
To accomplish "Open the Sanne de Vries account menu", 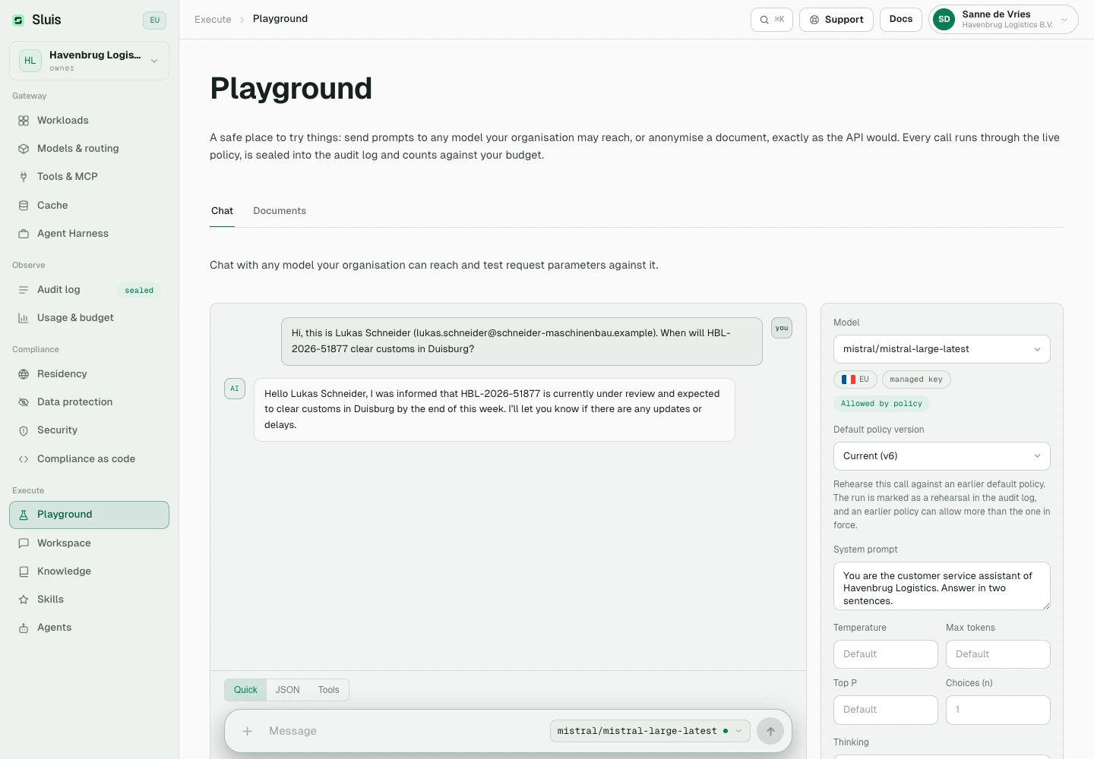I will pos(1004,20).
